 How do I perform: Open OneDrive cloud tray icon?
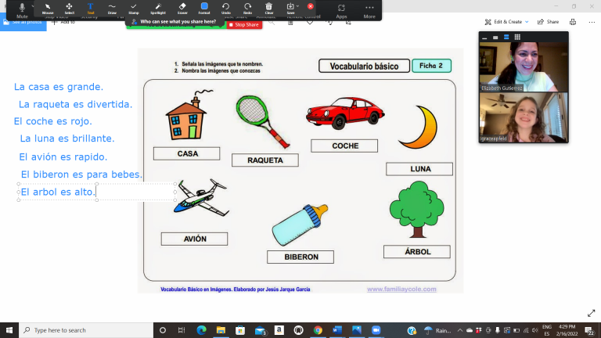point(470,330)
